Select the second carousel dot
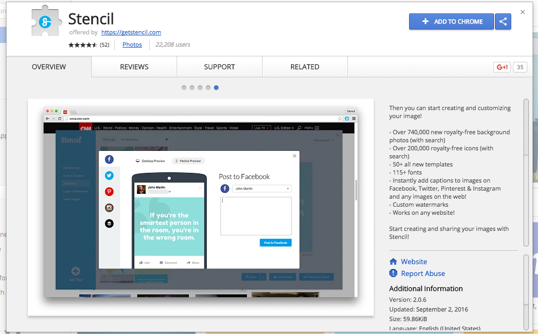 click(x=192, y=88)
